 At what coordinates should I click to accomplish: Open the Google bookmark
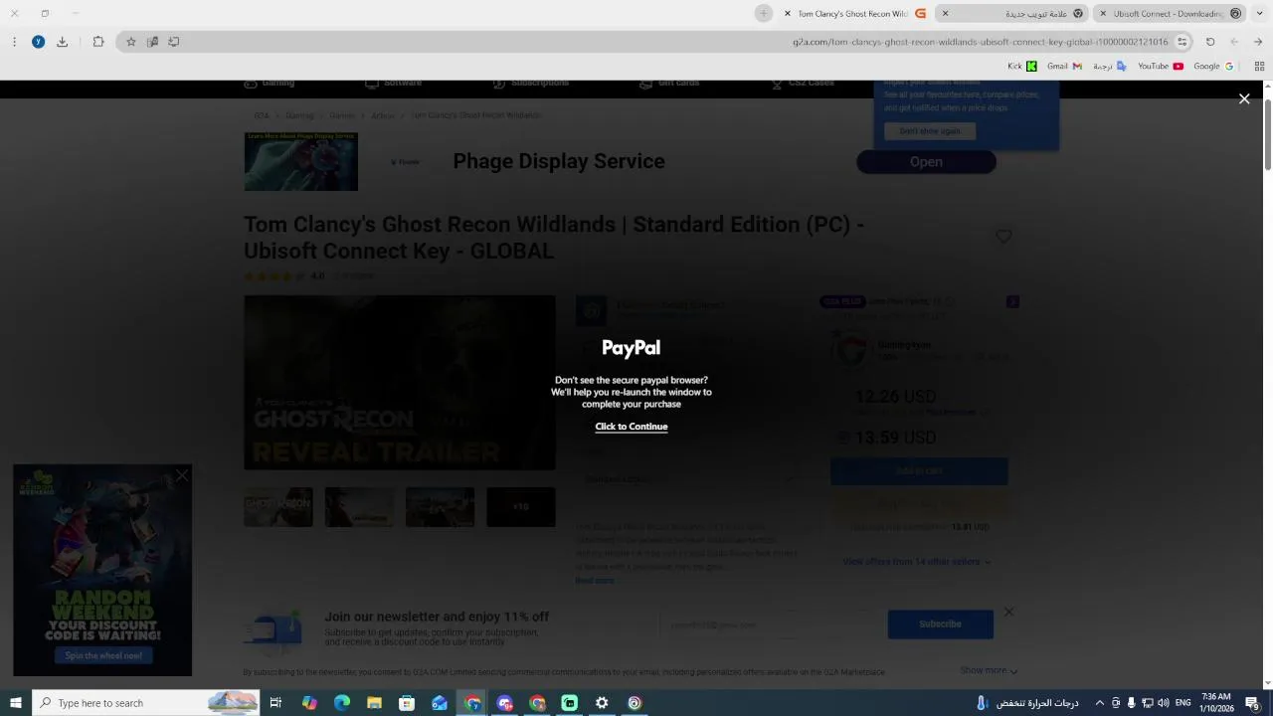pyautogui.click(x=1213, y=67)
